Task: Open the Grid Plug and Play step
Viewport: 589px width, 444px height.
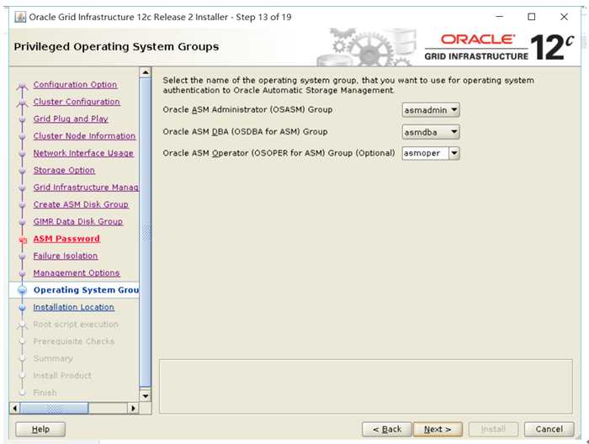Action: click(71, 119)
